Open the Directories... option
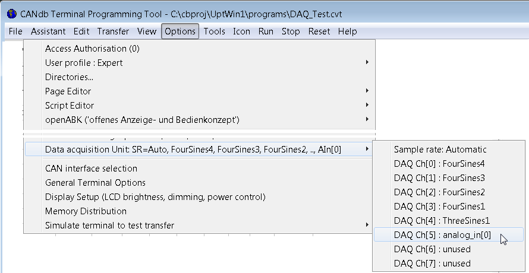Viewport: 529px width, 273px height. pos(70,77)
